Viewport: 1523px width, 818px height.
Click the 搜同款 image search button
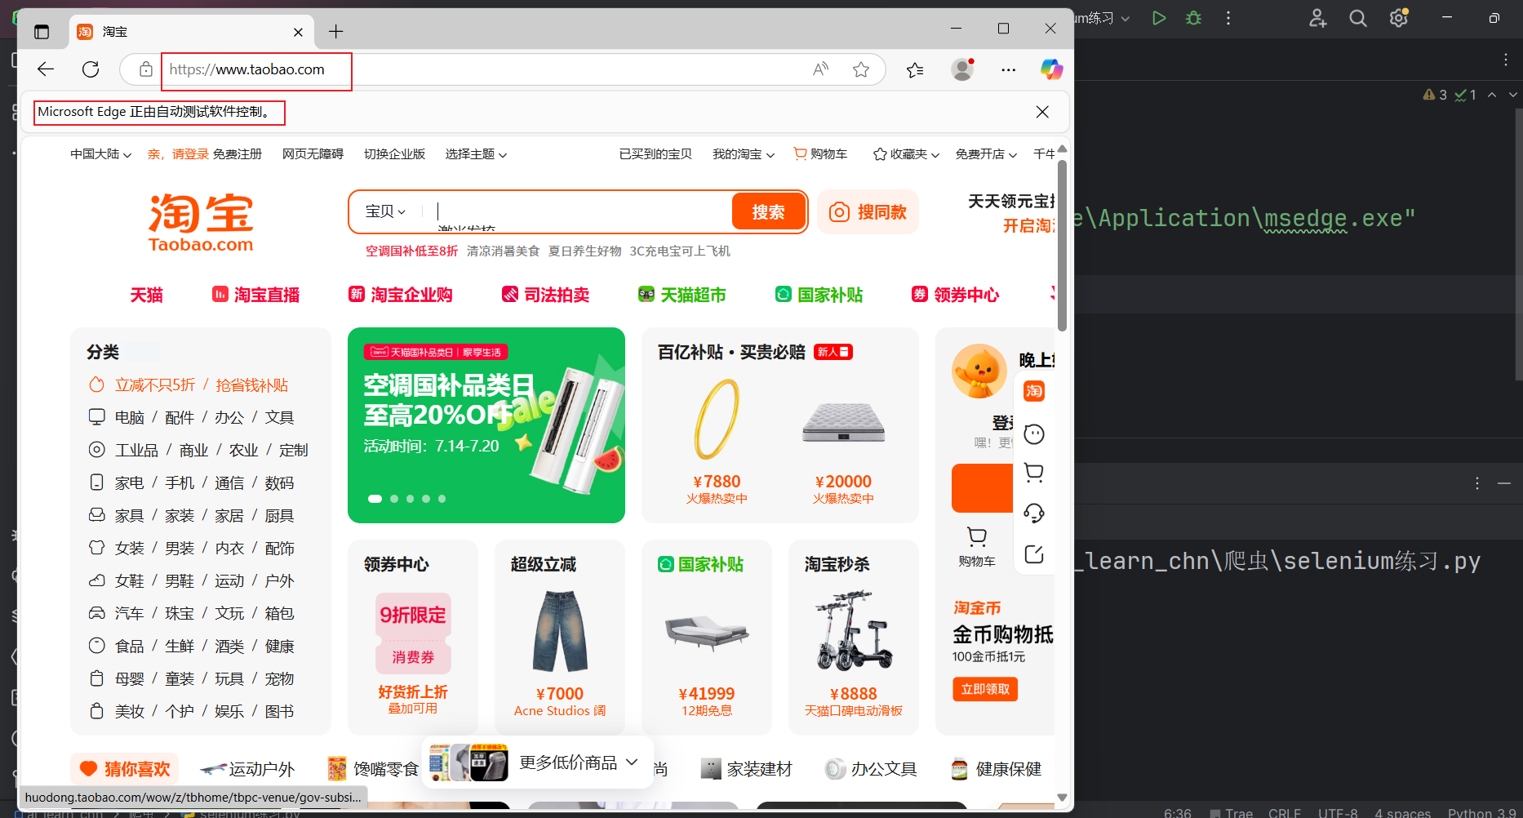click(x=868, y=212)
